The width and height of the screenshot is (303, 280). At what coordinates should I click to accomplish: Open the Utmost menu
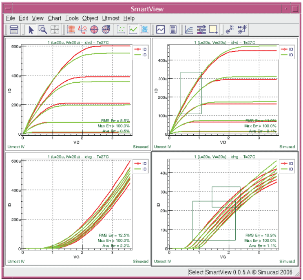[x=111, y=18]
